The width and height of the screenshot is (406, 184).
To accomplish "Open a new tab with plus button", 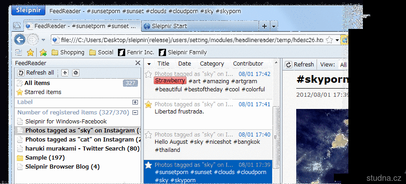I will point(264,26).
